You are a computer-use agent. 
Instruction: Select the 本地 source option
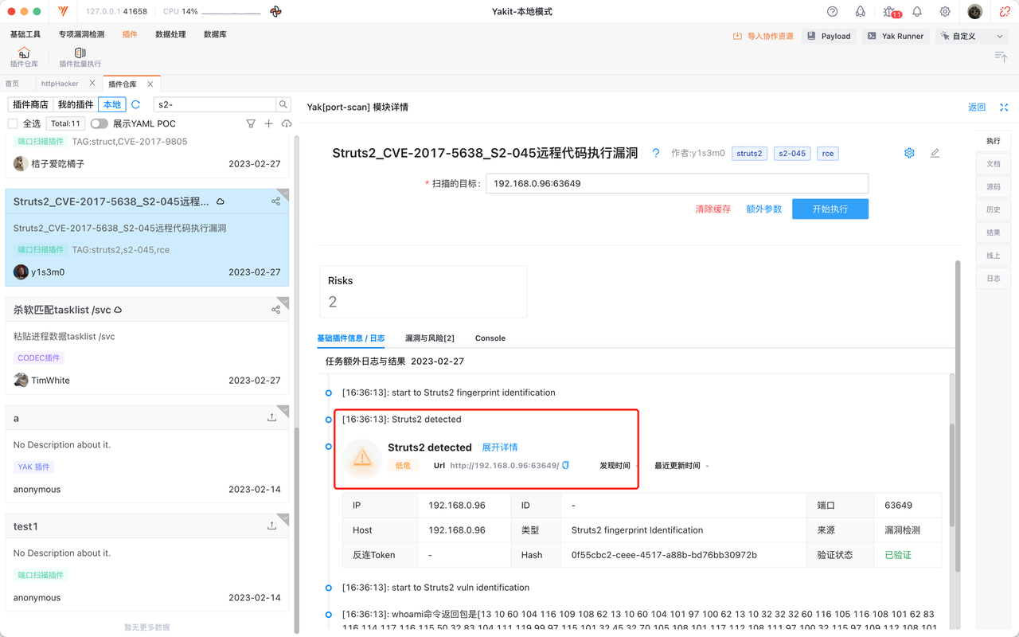pyautogui.click(x=112, y=104)
